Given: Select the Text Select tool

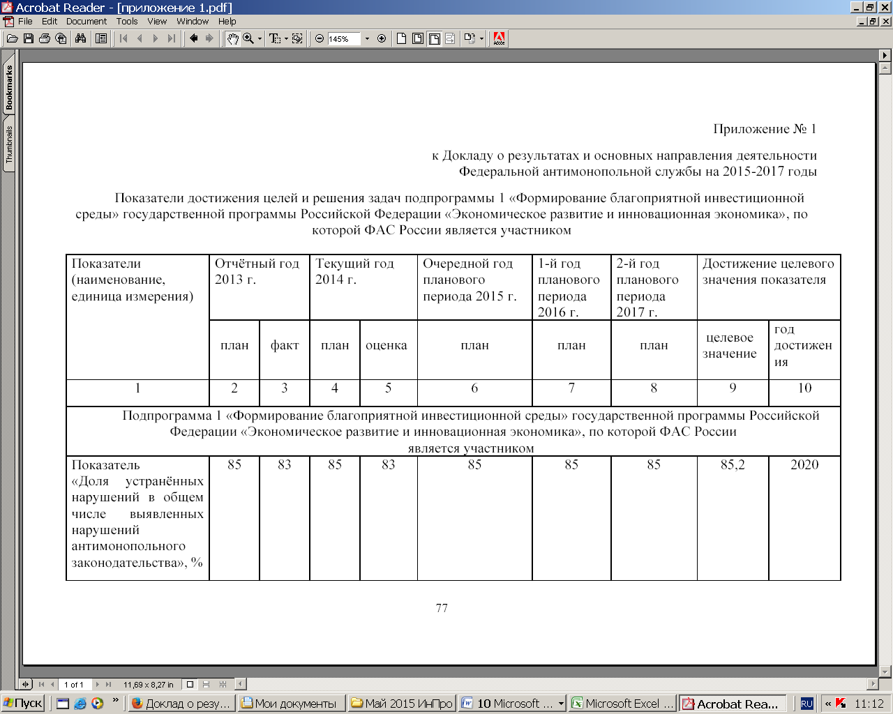Looking at the screenshot, I should (x=275, y=39).
